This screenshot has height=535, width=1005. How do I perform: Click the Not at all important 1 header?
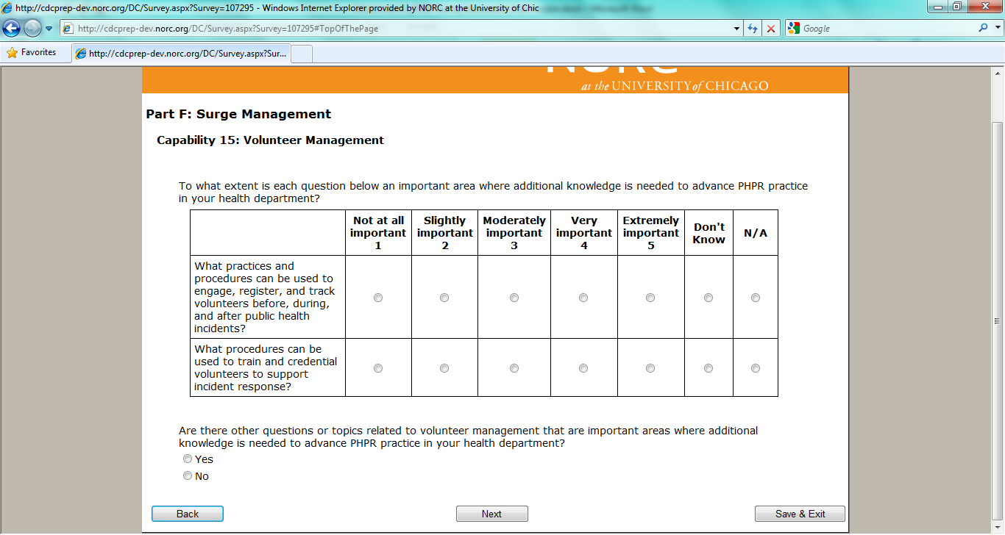coord(378,233)
